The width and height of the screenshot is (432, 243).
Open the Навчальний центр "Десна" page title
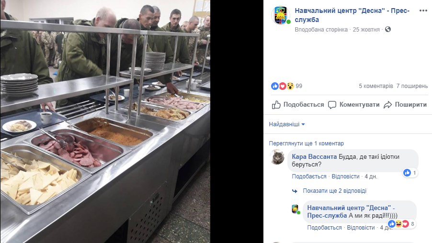[352, 15]
